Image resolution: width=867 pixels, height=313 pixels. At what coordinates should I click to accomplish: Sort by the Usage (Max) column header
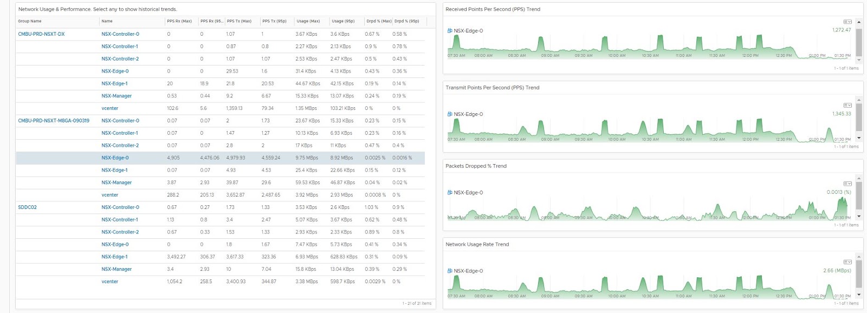308,21
